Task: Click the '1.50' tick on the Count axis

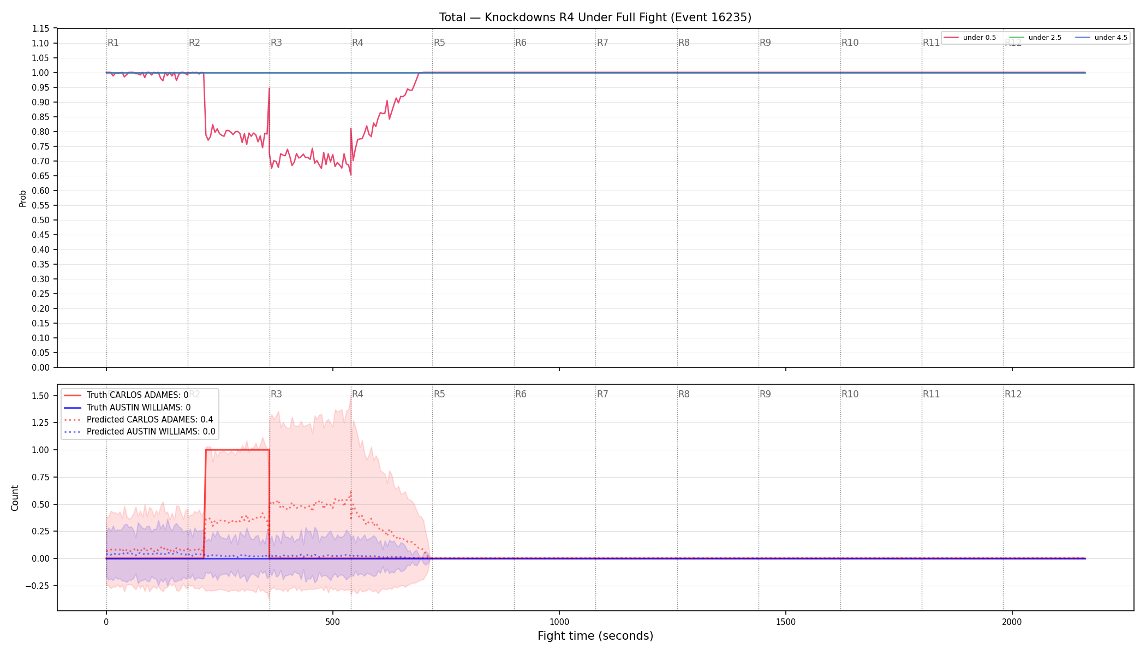Action: 40,396
